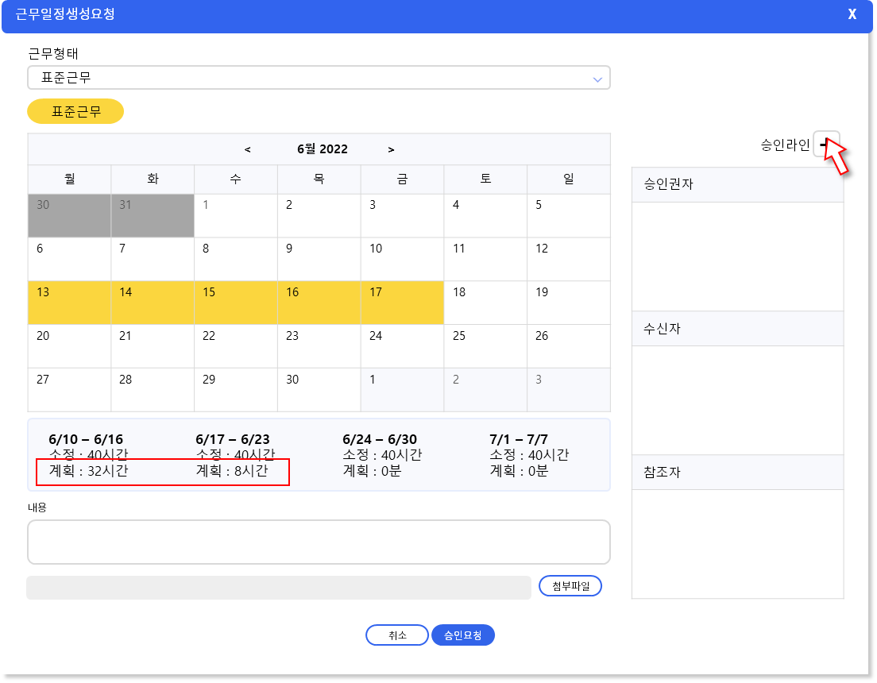Select June 26 on calendar
This screenshot has height=683, width=877.
click(569, 346)
